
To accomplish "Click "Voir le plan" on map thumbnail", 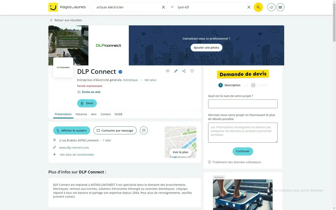I will click(x=180, y=152).
